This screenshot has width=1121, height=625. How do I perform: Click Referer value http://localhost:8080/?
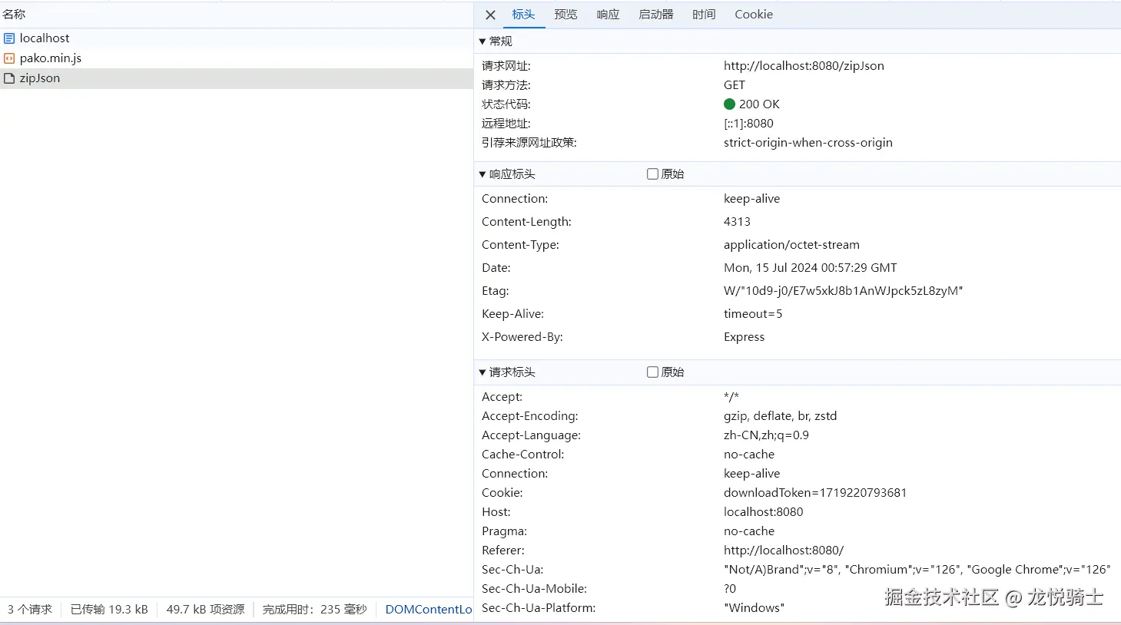pos(784,551)
